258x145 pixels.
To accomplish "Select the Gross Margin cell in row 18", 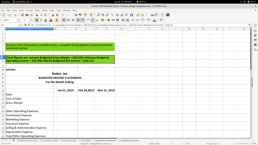I will click(29, 103).
